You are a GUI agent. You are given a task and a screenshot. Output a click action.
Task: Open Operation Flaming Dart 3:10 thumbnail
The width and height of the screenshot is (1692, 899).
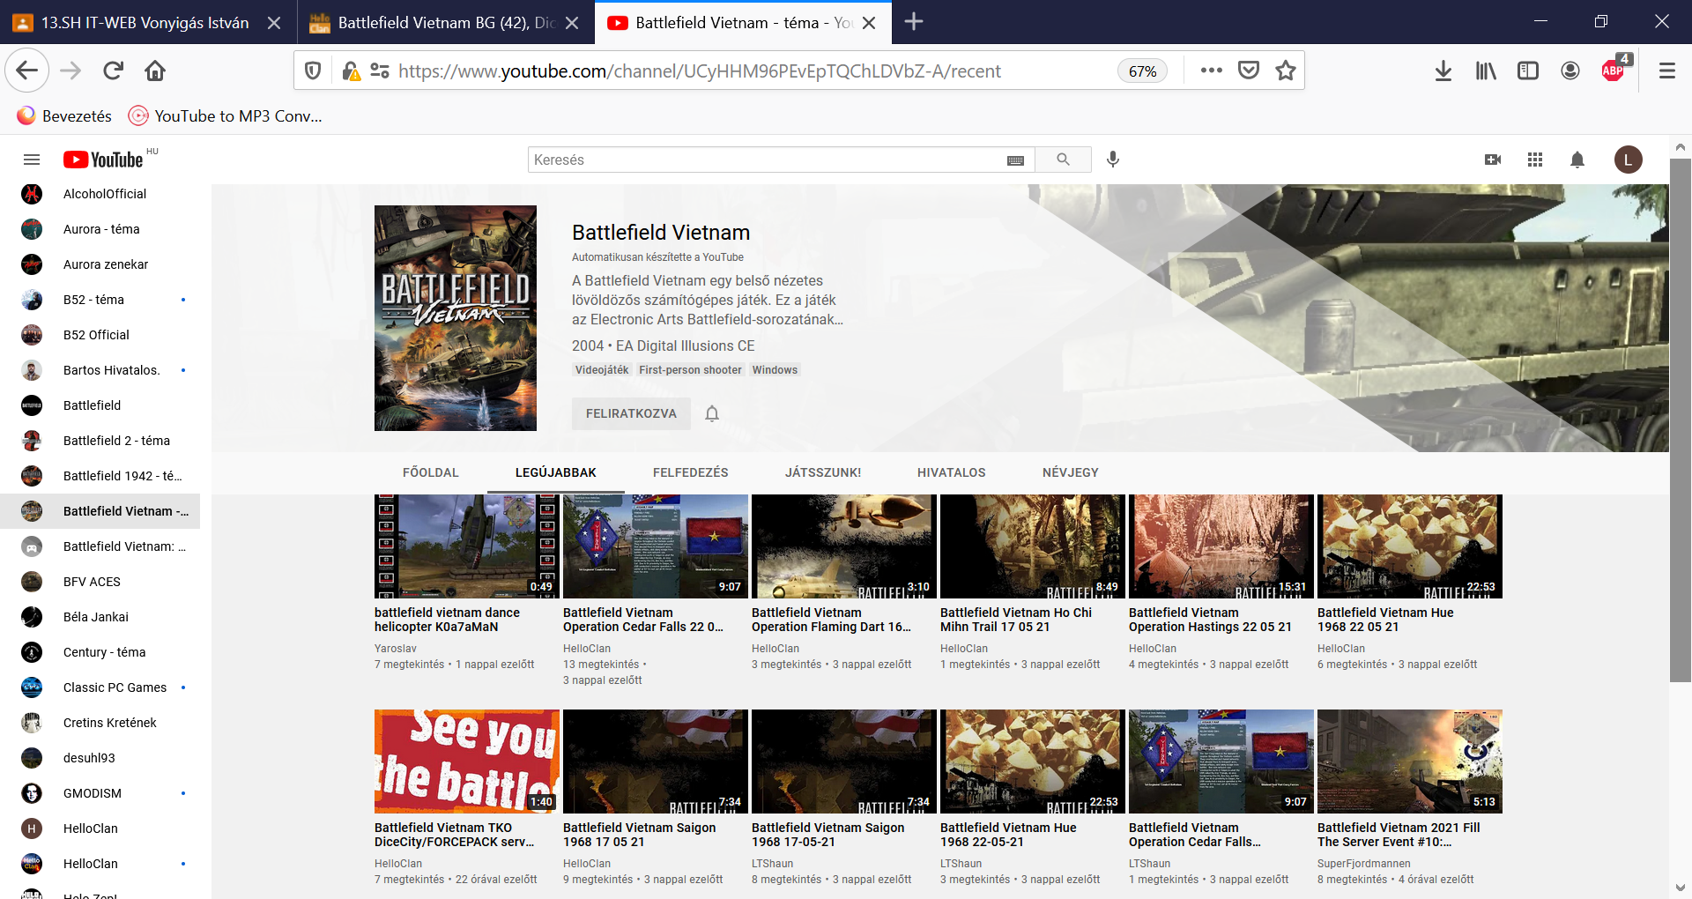(x=844, y=546)
